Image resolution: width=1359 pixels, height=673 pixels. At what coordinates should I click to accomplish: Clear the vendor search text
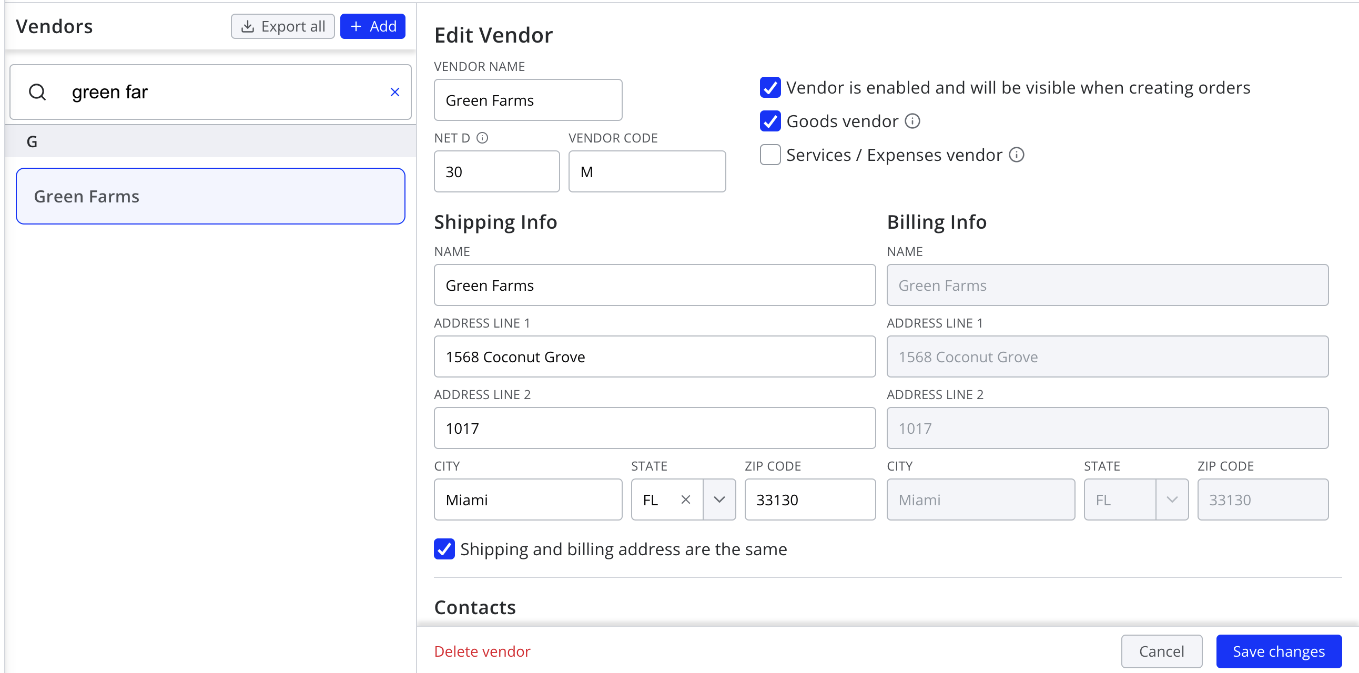point(394,92)
